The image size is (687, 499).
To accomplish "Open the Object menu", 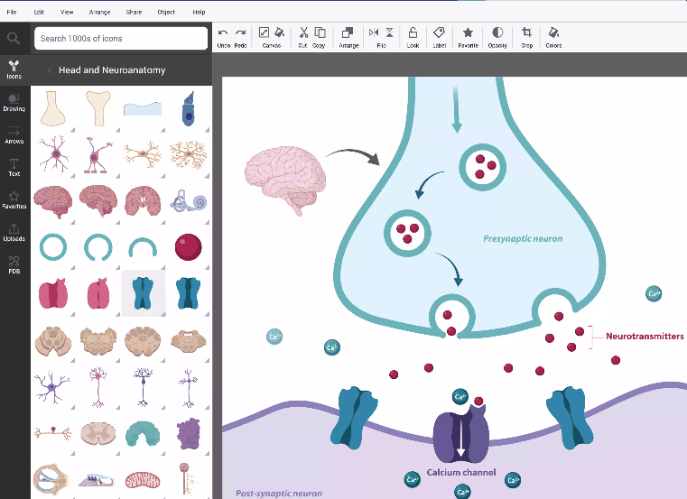I will pos(166,12).
